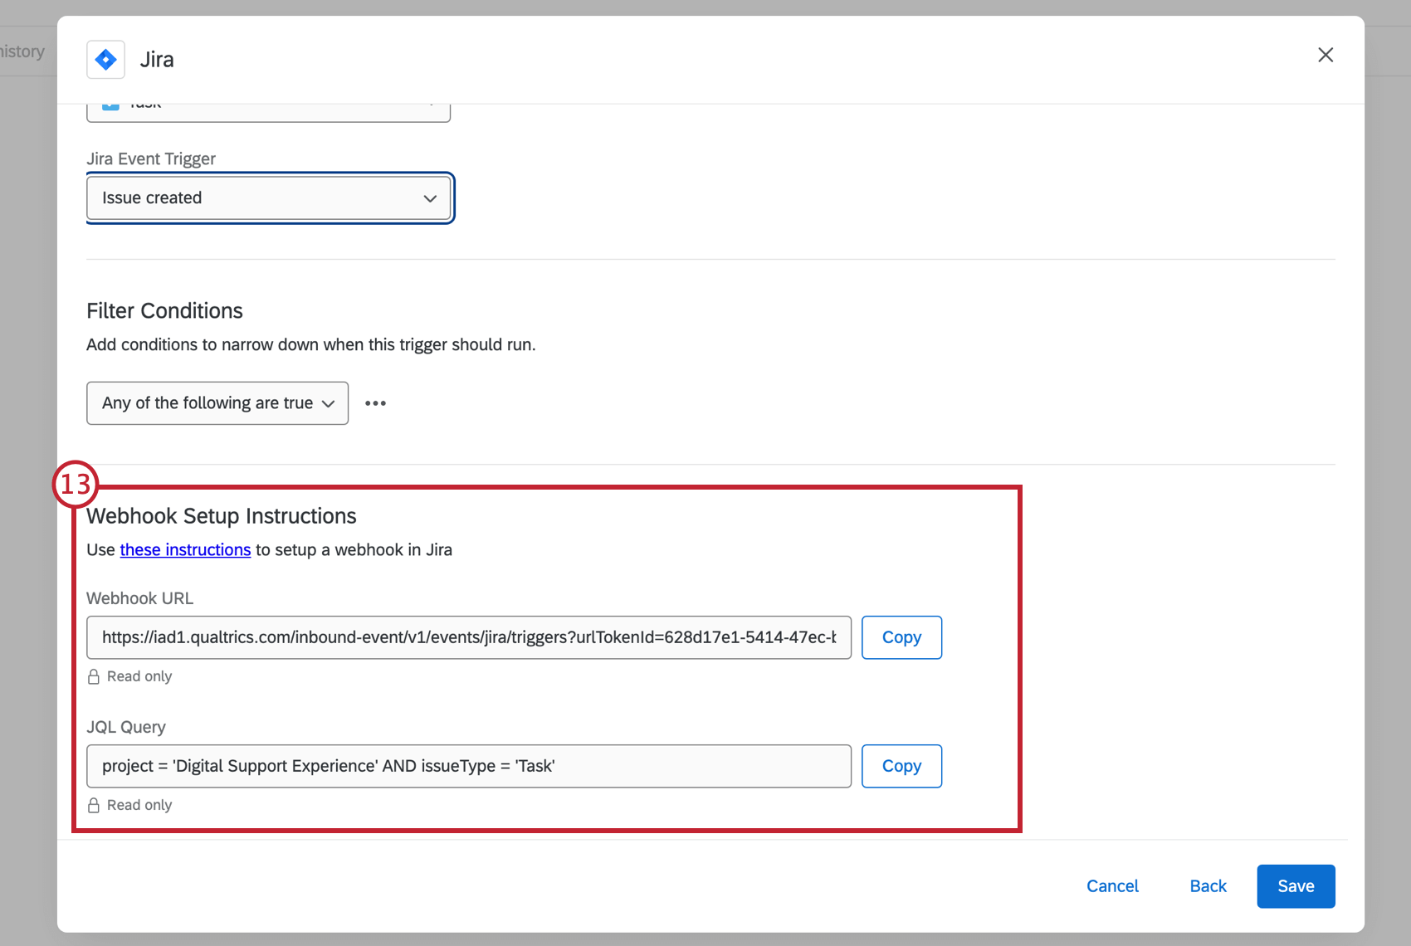Open the Issue created event trigger dropdown
The image size is (1411, 946).
click(269, 197)
